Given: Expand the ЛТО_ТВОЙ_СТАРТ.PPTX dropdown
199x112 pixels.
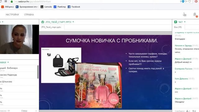Looking at the screenshot, I should (73, 22).
